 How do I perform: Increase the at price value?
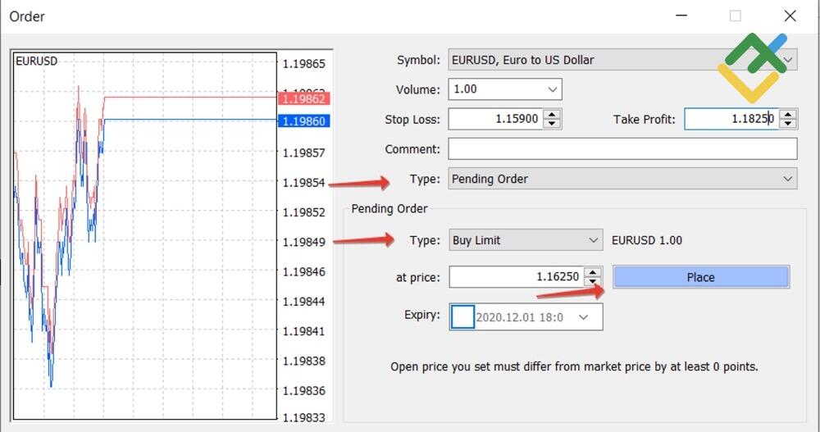[594, 272]
